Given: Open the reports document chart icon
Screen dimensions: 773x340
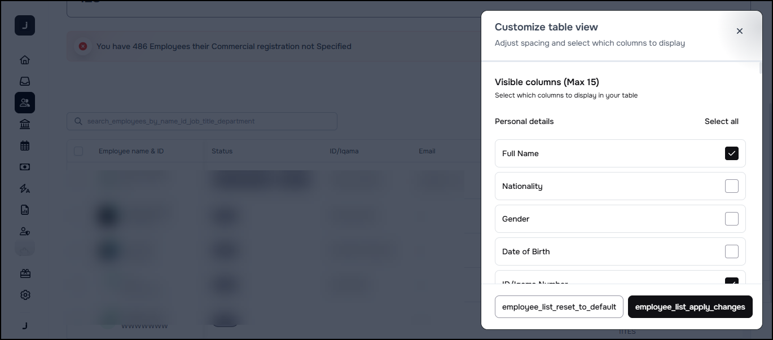Looking at the screenshot, I should click(25, 210).
